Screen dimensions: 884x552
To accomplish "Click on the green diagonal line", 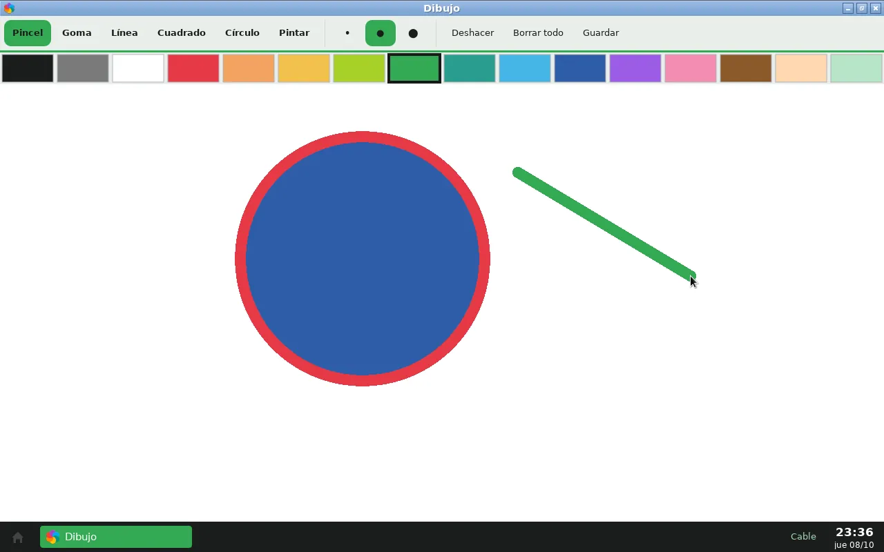I will 604,224.
